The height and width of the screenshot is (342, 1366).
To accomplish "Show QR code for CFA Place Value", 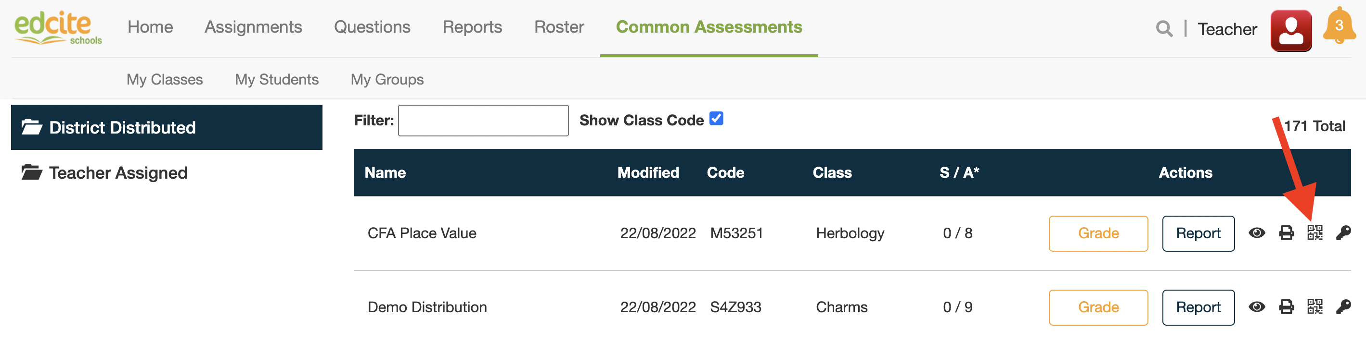I will pyautogui.click(x=1314, y=233).
